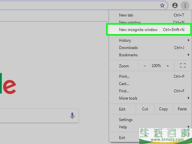This screenshot has width=192, height=144.
Task: Increase zoom with the plus button
Action: point(168,66)
